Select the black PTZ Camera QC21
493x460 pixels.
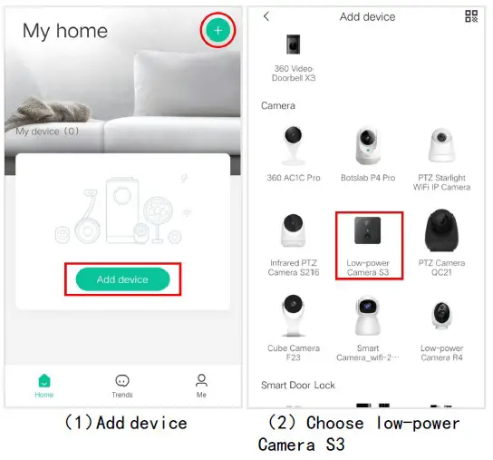coord(441,243)
